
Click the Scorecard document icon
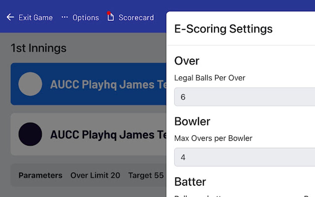tap(111, 18)
